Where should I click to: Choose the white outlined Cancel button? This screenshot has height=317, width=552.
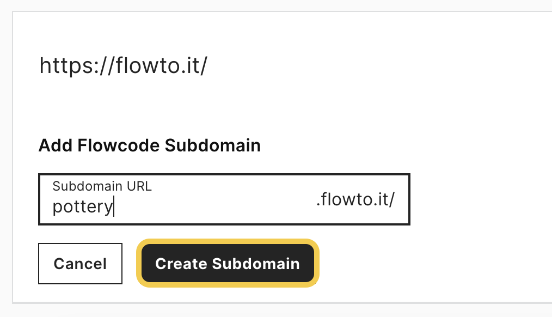(x=80, y=264)
